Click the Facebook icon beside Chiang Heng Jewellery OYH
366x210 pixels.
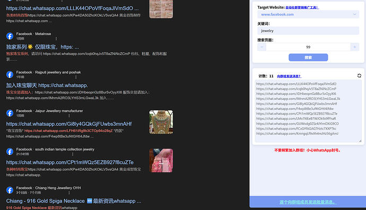click(x=10, y=190)
